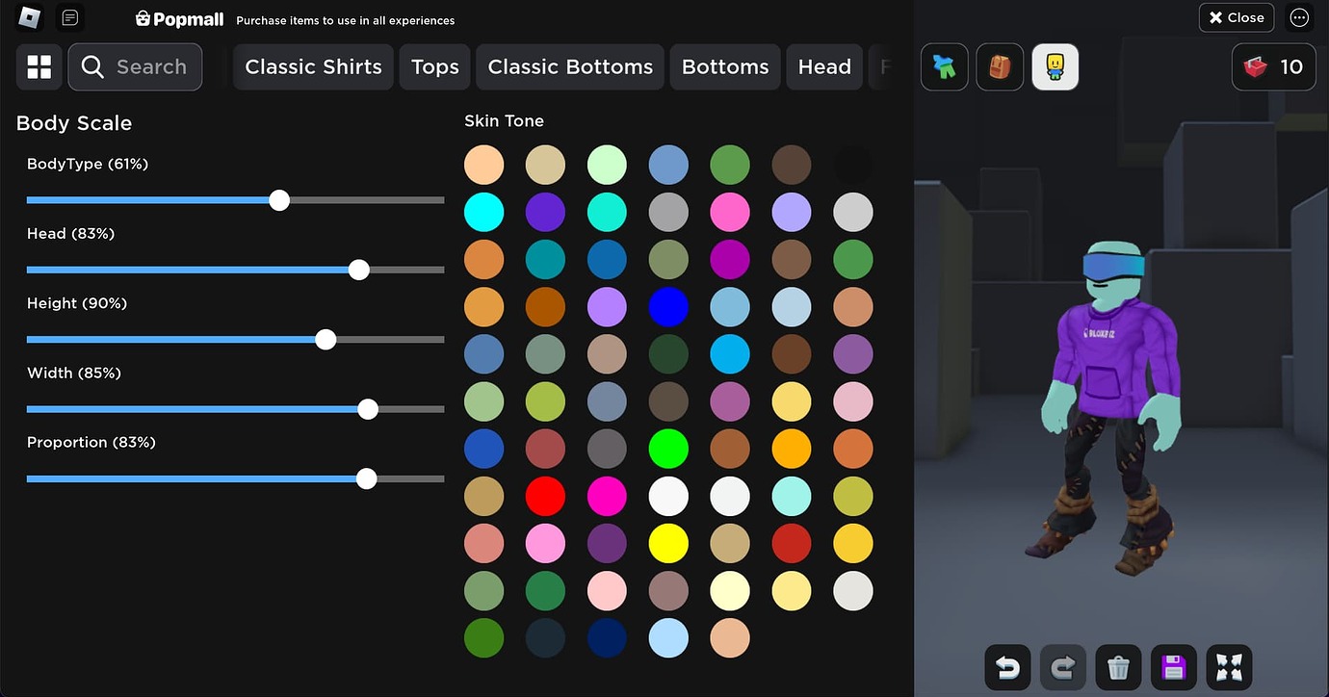The height and width of the screenshot is (697, 1329).
Task: Open the grid categories menu icon
Action: (x=39, y=66)
